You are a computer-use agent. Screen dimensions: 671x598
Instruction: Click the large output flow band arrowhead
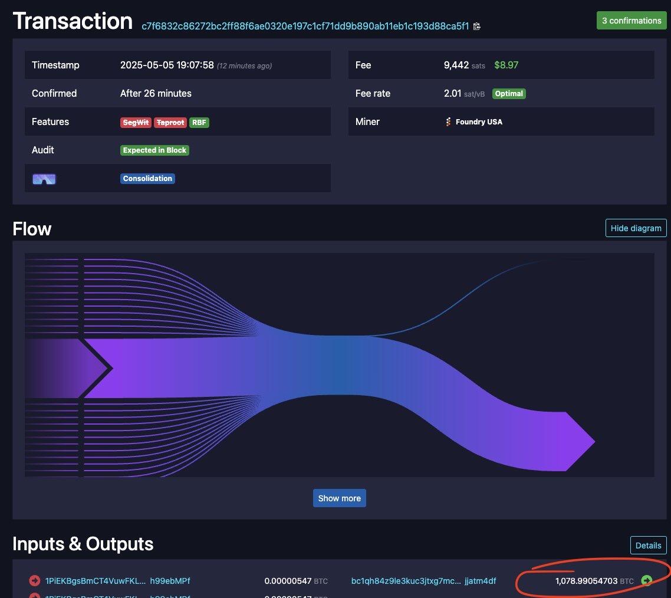click(x=580, y=441)
